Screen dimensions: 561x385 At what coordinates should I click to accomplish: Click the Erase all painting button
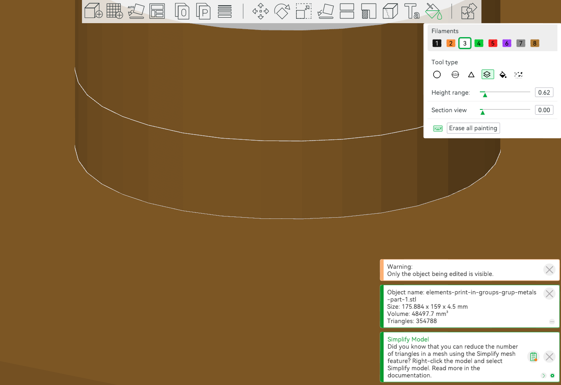[473, 128]
